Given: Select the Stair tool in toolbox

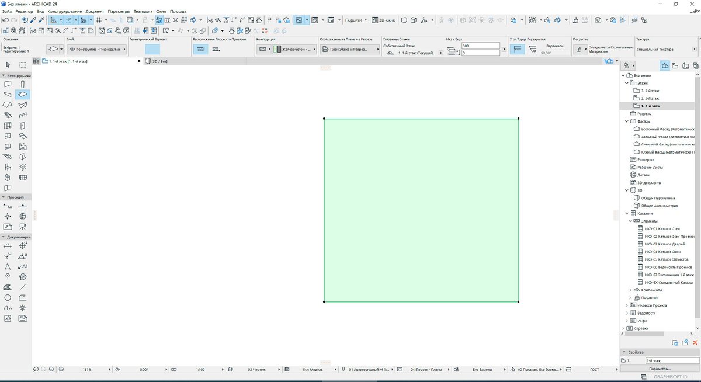Looking at the screenshot, I should click(x=8, y=115).
